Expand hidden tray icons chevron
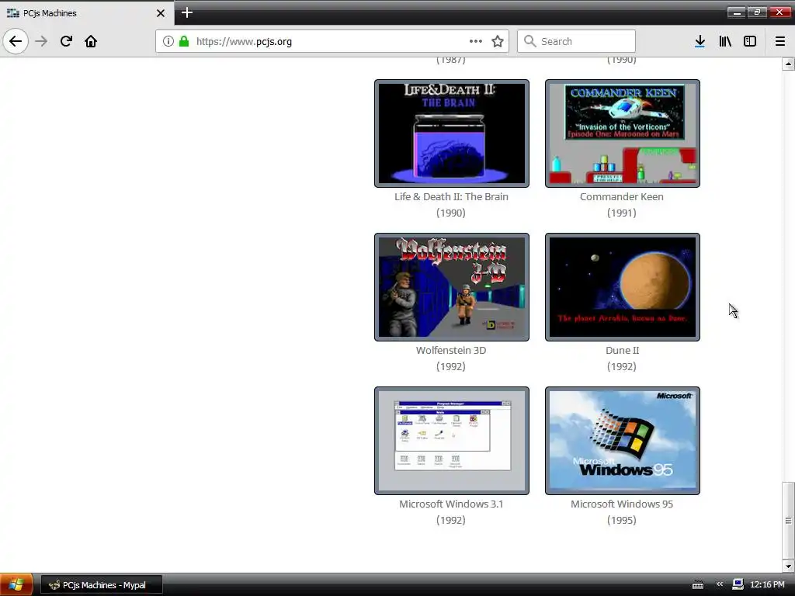This screenshot has height=596, width=795. coord(719,584)
